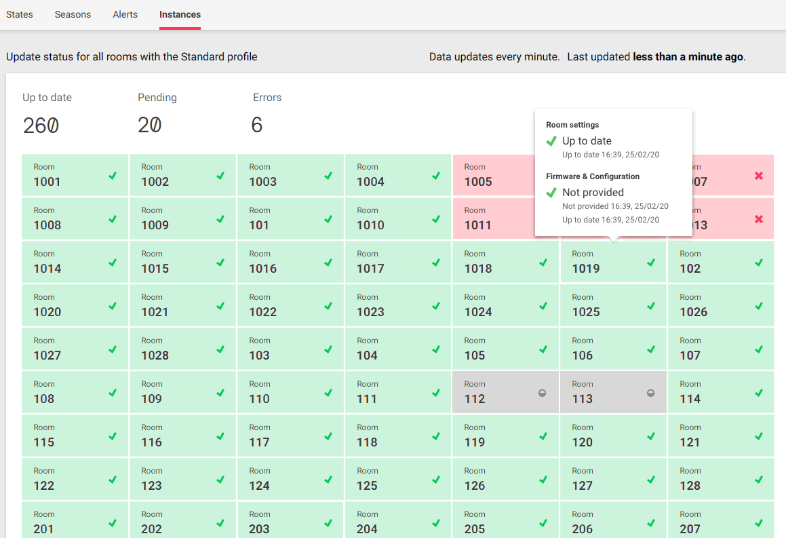The height and width of the screenshot is (538, 786).
Task: Select the Room 1005 error tile
Action: click(x=488, y=175)
